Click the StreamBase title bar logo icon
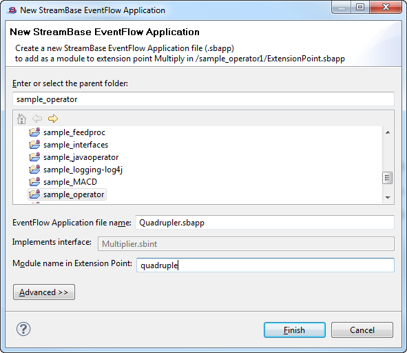407x353 pixels. [12, 10]
